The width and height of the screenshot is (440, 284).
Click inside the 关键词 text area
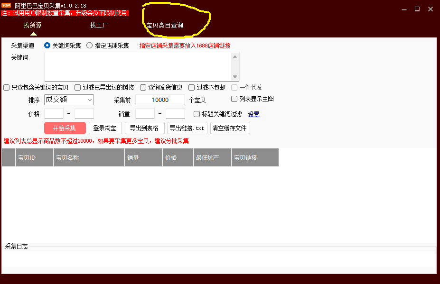(x=138, y=67)
